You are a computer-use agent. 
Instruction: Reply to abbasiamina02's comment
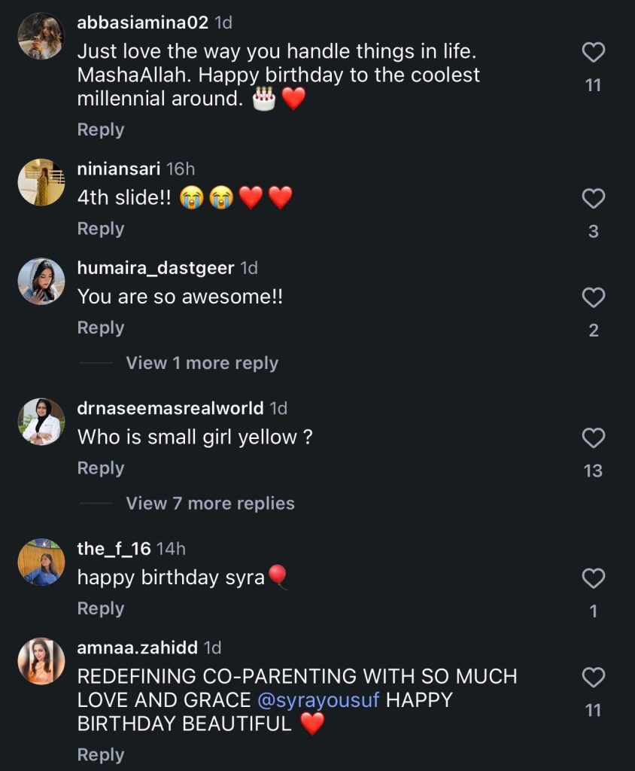(x=101, y=130)
